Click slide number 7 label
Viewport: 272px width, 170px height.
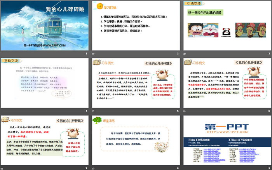coord(86,168)
